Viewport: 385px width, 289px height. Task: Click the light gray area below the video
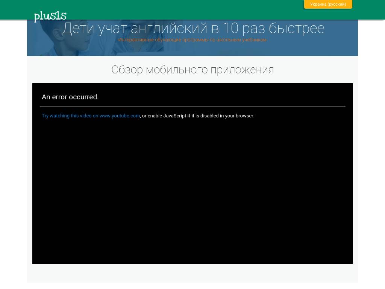[192, 273]
